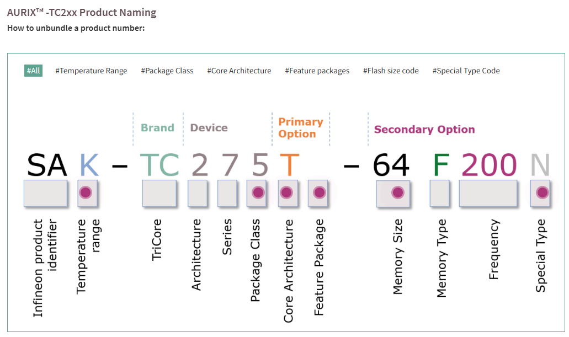The image size is (569, 337).
Task: Select the #Temperature Range filter
Action: tap(91, 71)
